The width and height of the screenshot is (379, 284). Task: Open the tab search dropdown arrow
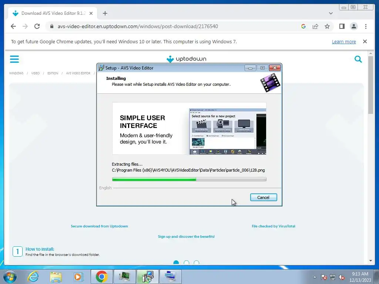click(x=331, y=13)
